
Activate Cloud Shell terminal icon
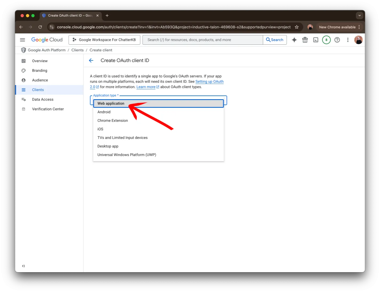pos(316,40)
